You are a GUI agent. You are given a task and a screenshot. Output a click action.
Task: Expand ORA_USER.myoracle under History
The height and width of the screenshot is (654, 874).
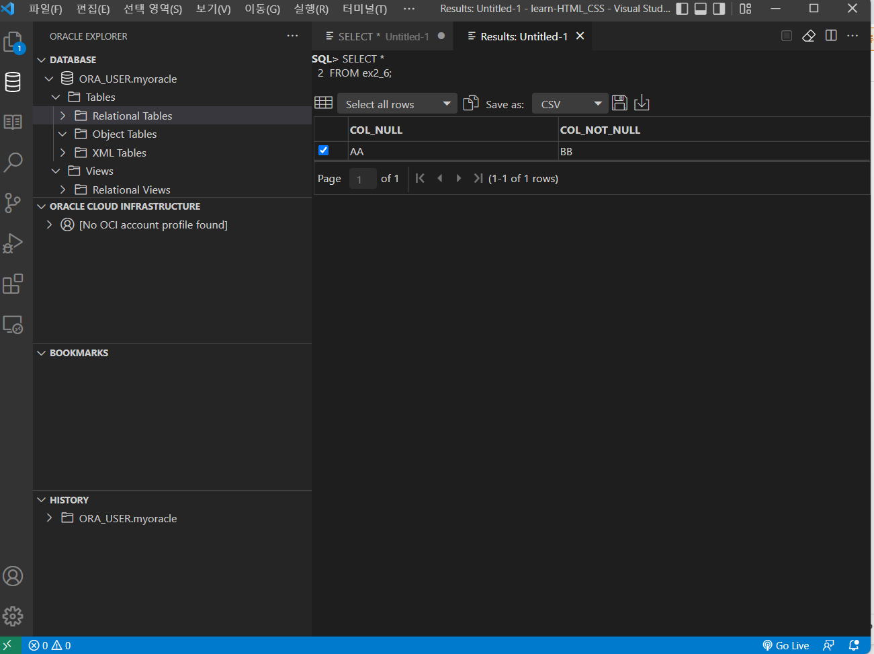(49, 518)
